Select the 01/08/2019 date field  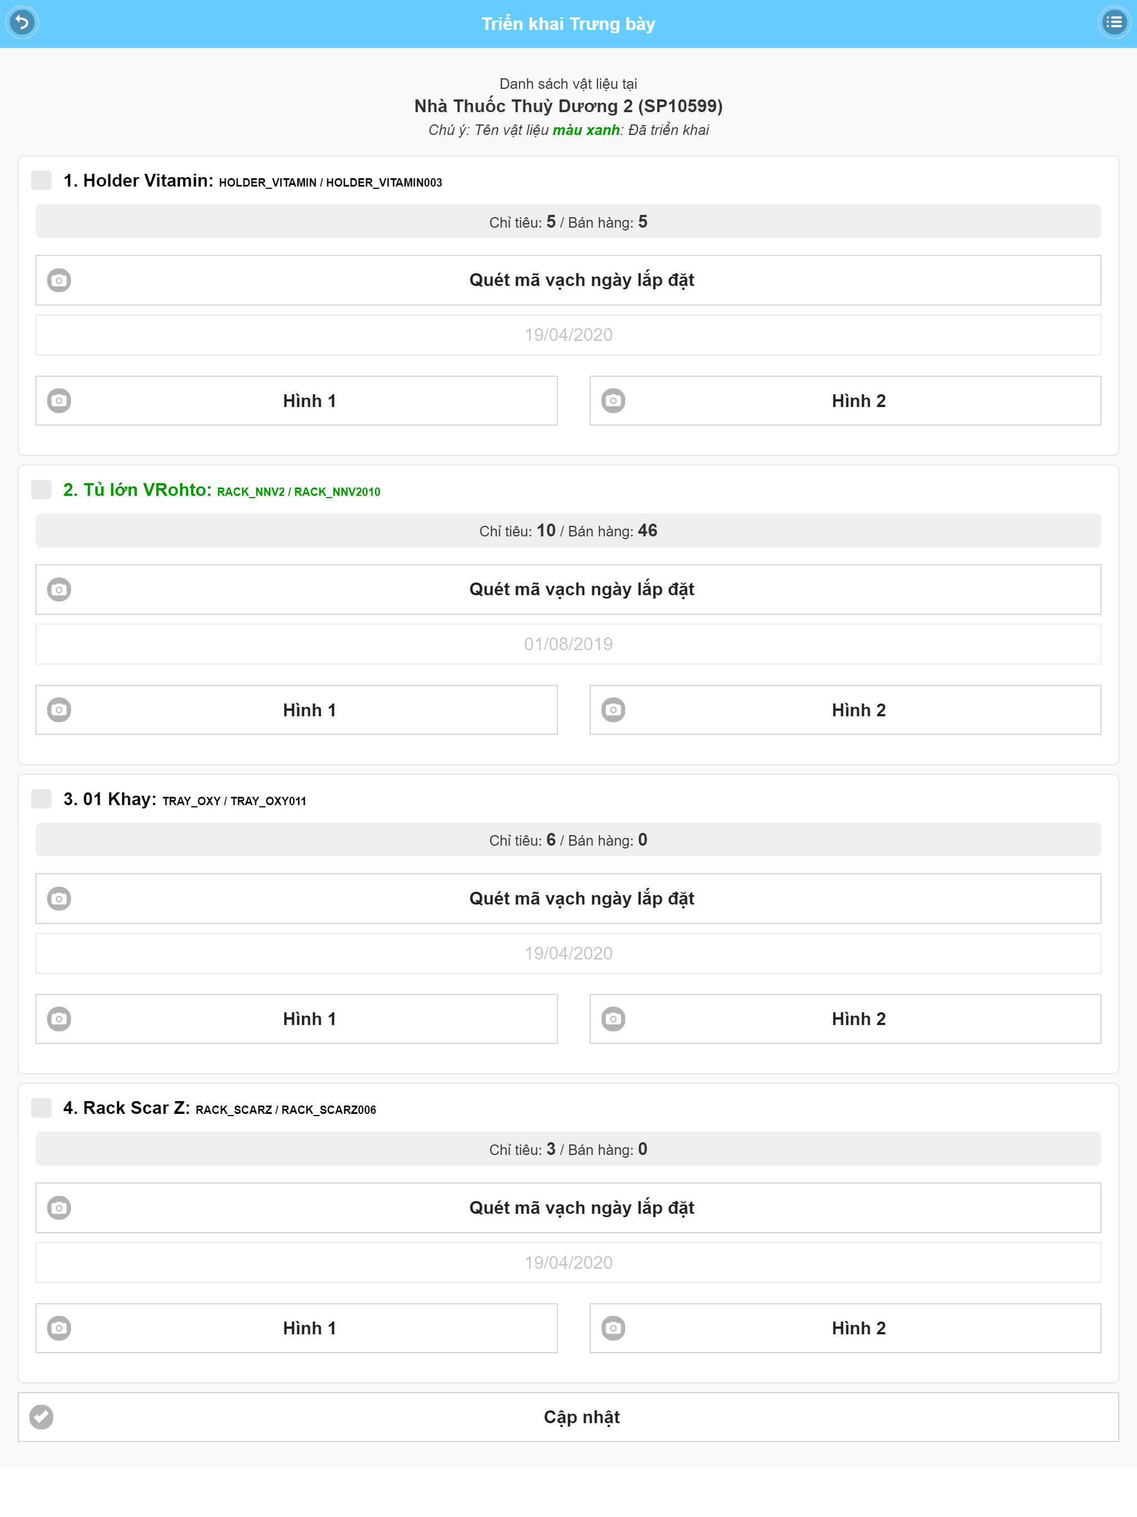pyautogui.click(x=568, y=644)
